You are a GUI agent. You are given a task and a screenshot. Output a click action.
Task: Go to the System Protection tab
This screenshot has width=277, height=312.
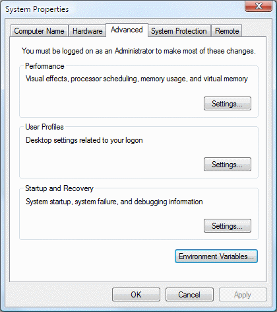(179, 31)
